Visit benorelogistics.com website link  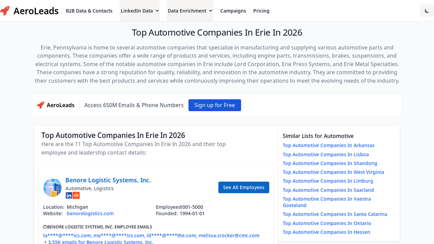(x=90, y=214)
